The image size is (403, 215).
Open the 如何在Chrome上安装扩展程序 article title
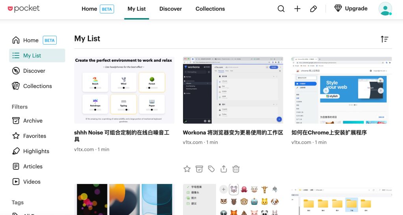pyautogui.click(x=329, y=132)
